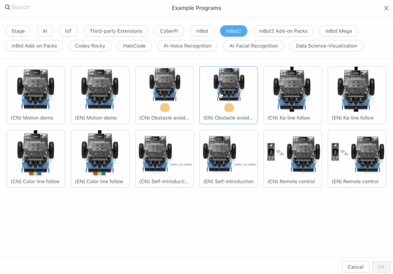This screenshot has width=393, height=274.
Task: Open the (EN) Color line follow example
Action: click(100, 159)
